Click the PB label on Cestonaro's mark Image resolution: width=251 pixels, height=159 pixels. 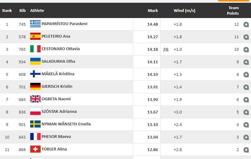click(x=166, y=50)
